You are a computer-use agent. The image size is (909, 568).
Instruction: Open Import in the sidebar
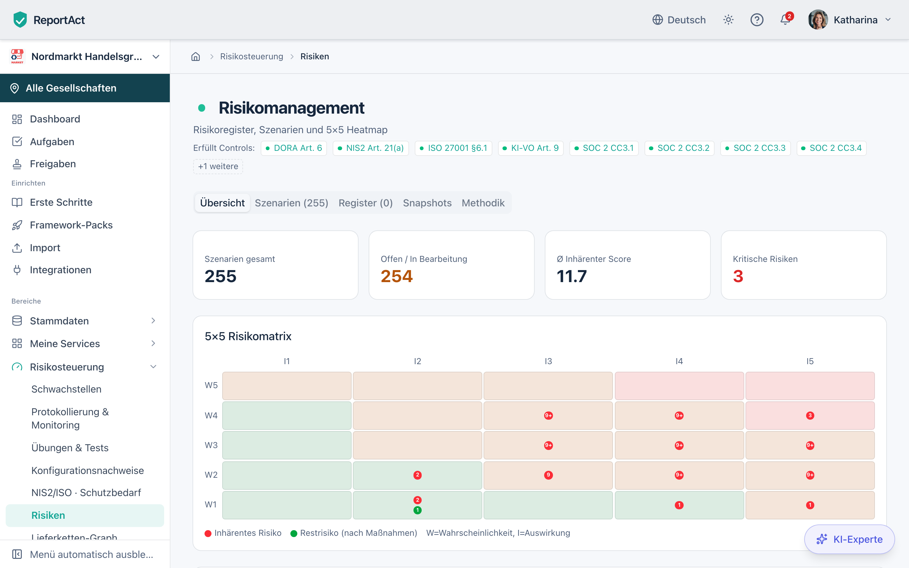click(85, 248)
